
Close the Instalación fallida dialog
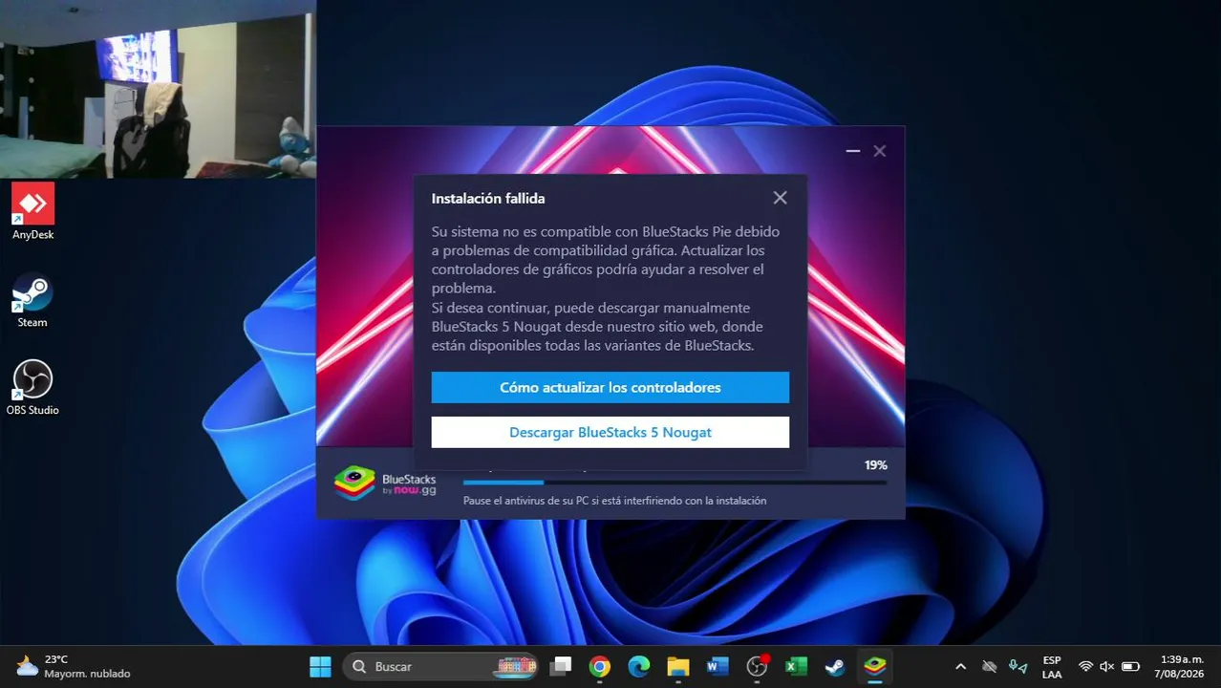[x=780, y=198]
